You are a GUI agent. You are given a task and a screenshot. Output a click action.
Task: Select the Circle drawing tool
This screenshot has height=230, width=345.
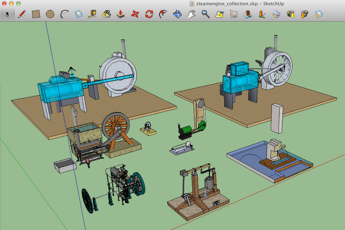pos(50,14)
